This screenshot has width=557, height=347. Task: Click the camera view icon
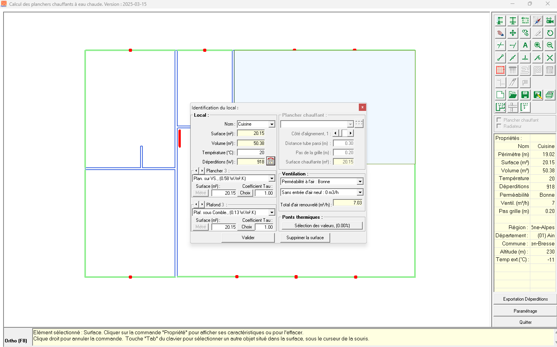(x=550, y=20)
